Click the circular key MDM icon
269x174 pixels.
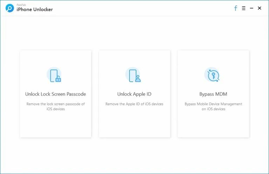click(x=212, y=75)
